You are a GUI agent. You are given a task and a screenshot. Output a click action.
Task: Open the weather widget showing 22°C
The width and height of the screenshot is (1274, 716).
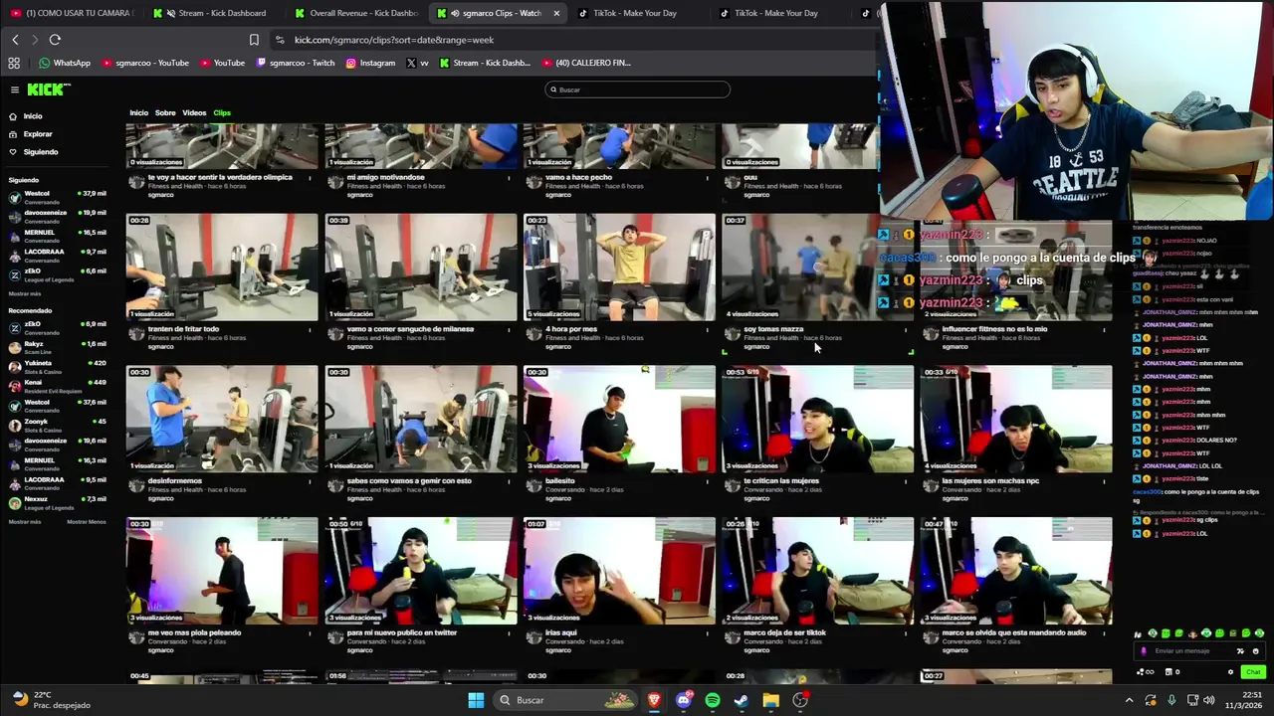click(x=50, y=700)
